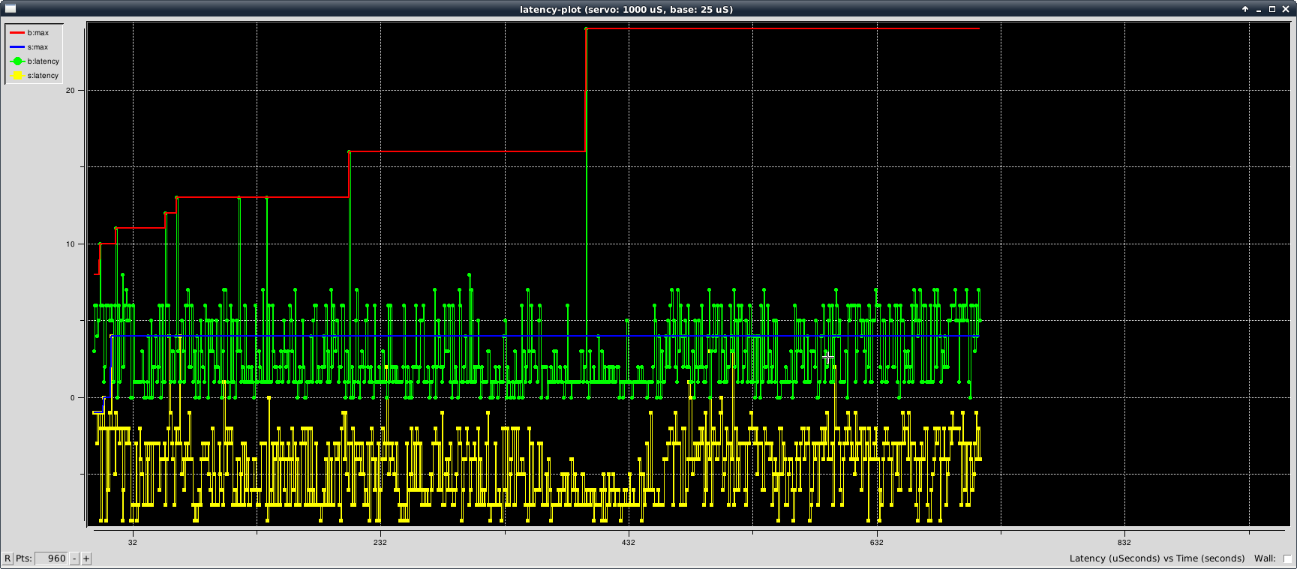The image size is (1297, 569).
Task: Click the latency-plot window title text
Action: point(626,9)
